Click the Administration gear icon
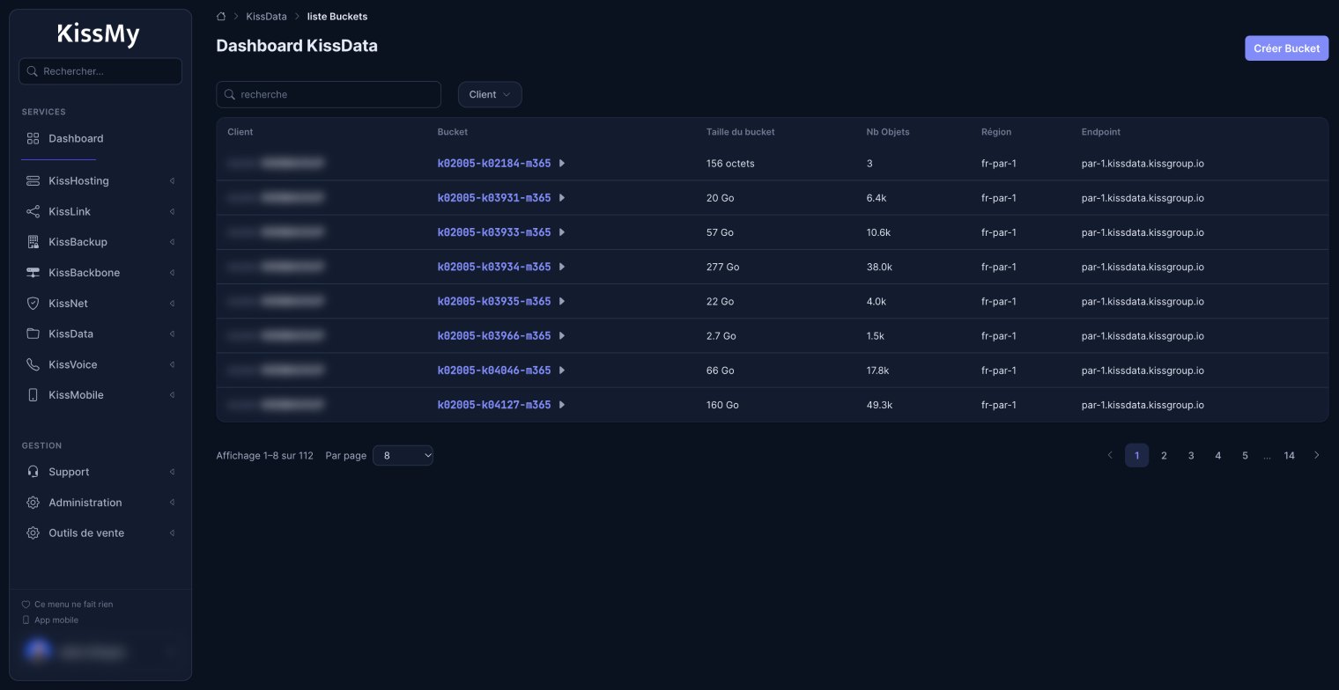This screenshot has width=1339, height=690. pyautogui.click(x=33, y=503)
